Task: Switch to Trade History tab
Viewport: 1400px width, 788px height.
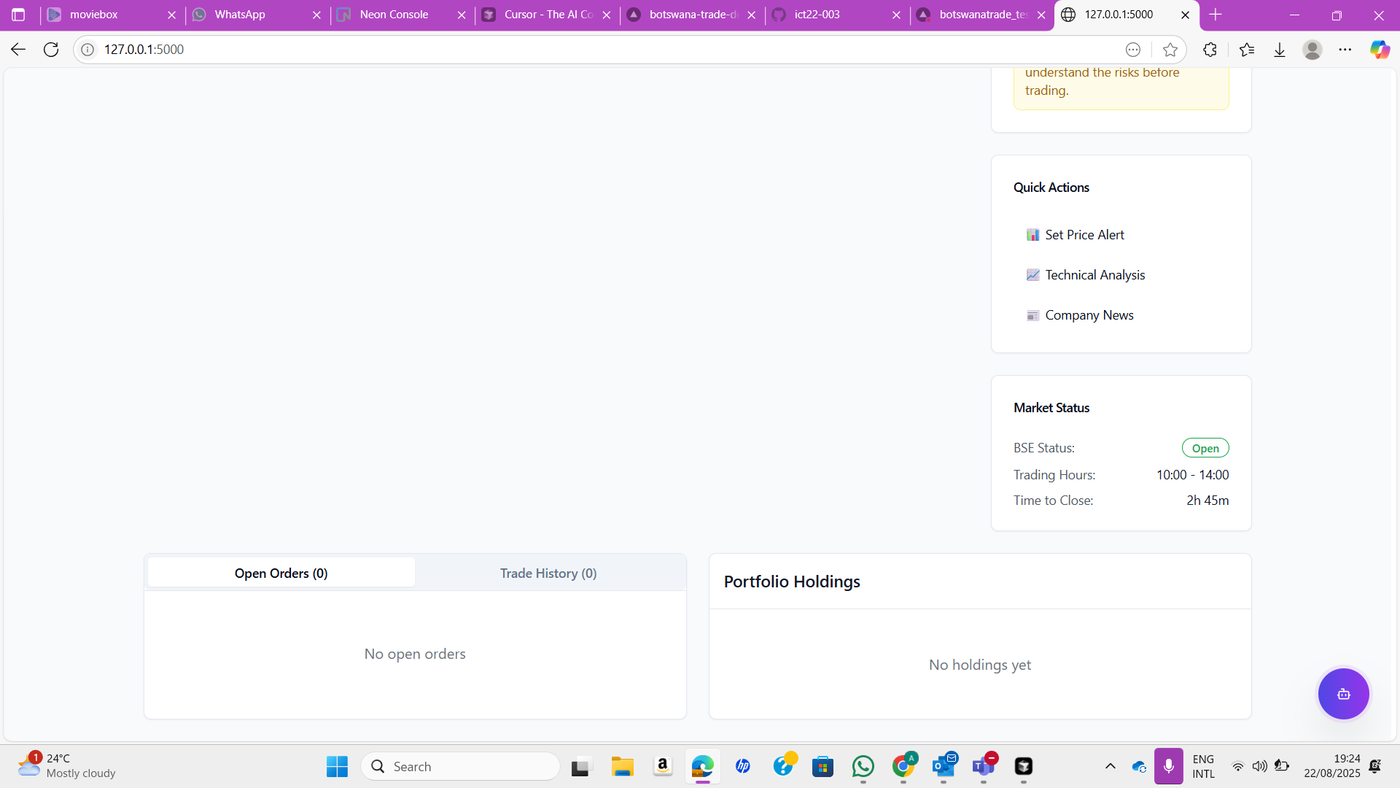Action: 548,573
